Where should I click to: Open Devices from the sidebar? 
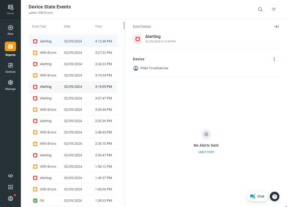pyautogui.click(x=10, y=65)
